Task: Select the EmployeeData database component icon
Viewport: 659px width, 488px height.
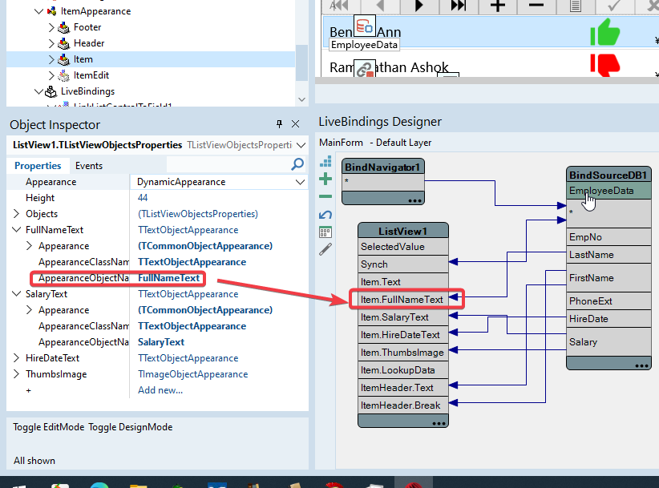Action: pyautogui.click(x=365, y=26)
